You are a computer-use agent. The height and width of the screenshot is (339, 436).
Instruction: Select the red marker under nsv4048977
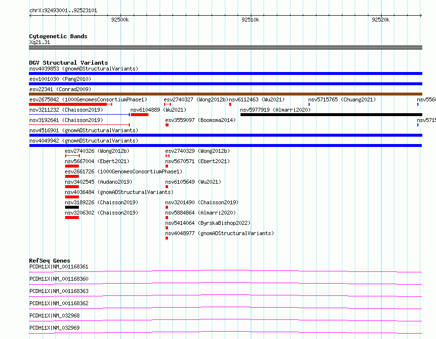pyautogui.click(x=167, y=238)
